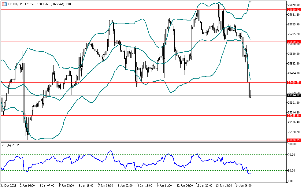Click the red 25420.55 price label
This screenshot has width=304, height=189.
pos(294,83)
